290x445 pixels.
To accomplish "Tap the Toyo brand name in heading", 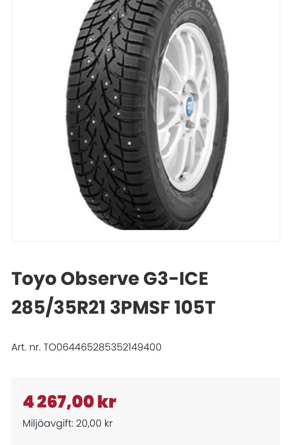I will tap(34, 279).
